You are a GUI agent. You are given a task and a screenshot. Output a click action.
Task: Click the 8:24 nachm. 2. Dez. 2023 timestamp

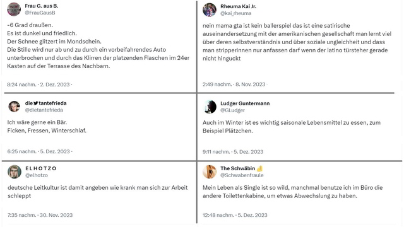point(39,84)
